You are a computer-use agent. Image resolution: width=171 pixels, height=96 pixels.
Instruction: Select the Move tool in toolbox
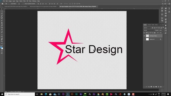(2, 9)
